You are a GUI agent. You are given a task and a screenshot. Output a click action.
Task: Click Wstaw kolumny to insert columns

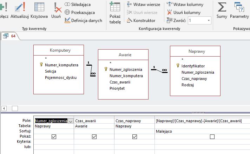click(185, 5)
